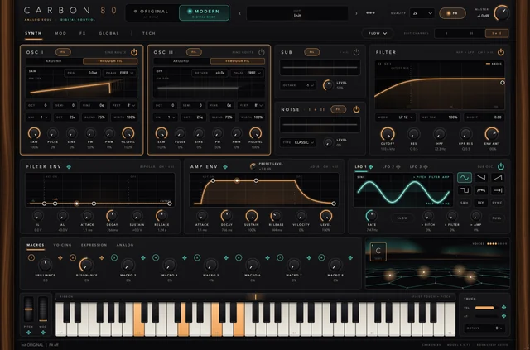Click the LFO SLOW button

pyautogui.click(x=402, y=218)
